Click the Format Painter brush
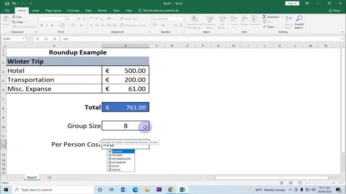This screenshot has height=194, width=346. coord(14,27)
